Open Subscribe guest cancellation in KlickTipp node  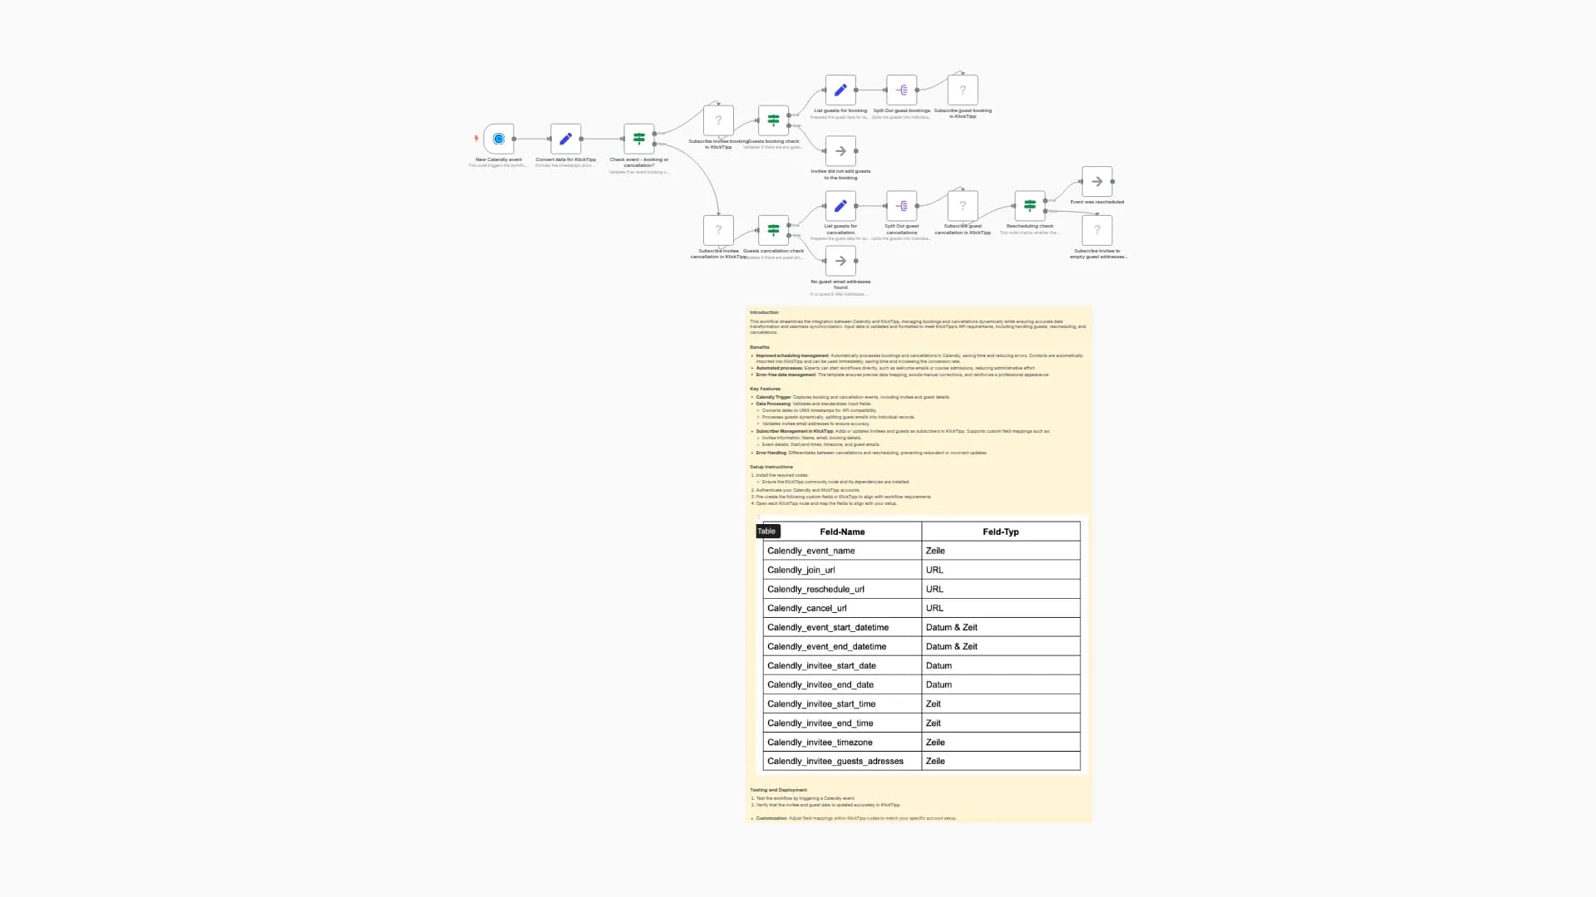tap(963, 206)
